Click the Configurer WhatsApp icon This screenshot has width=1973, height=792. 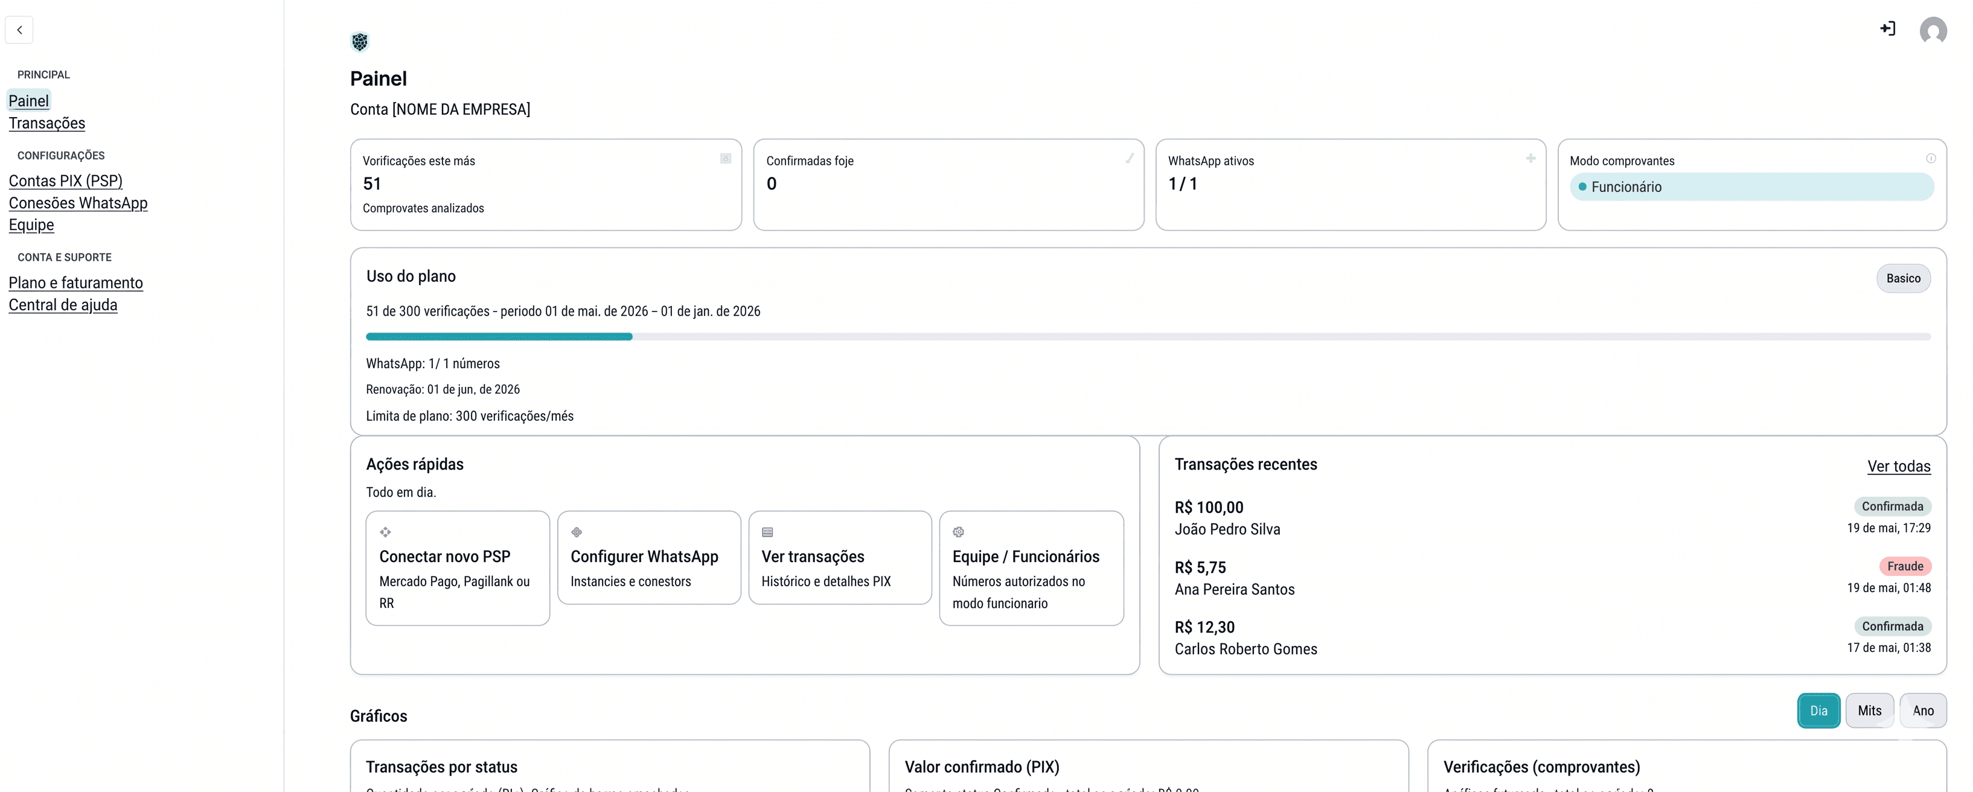[x=577, y=532]
